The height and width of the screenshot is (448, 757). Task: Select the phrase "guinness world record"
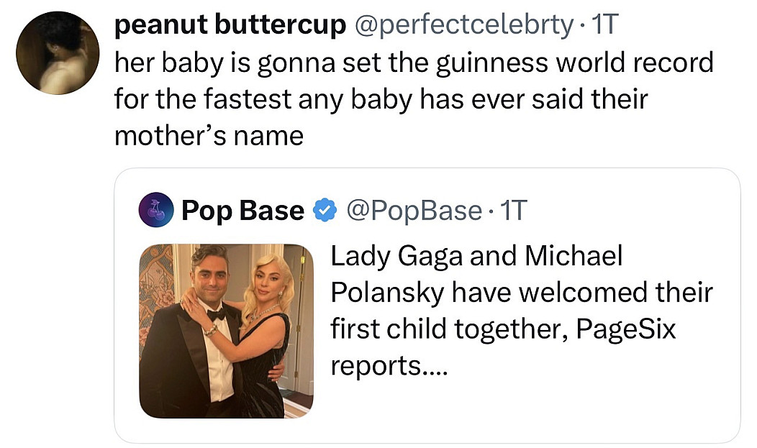pyautogui.click(x=574, y=63)
